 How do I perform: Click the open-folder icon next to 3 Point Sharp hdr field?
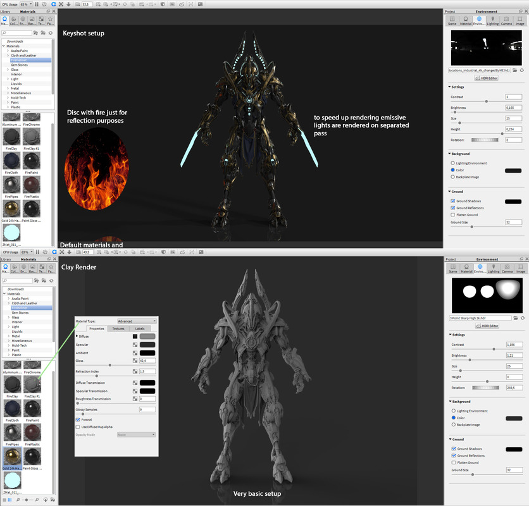516,318
